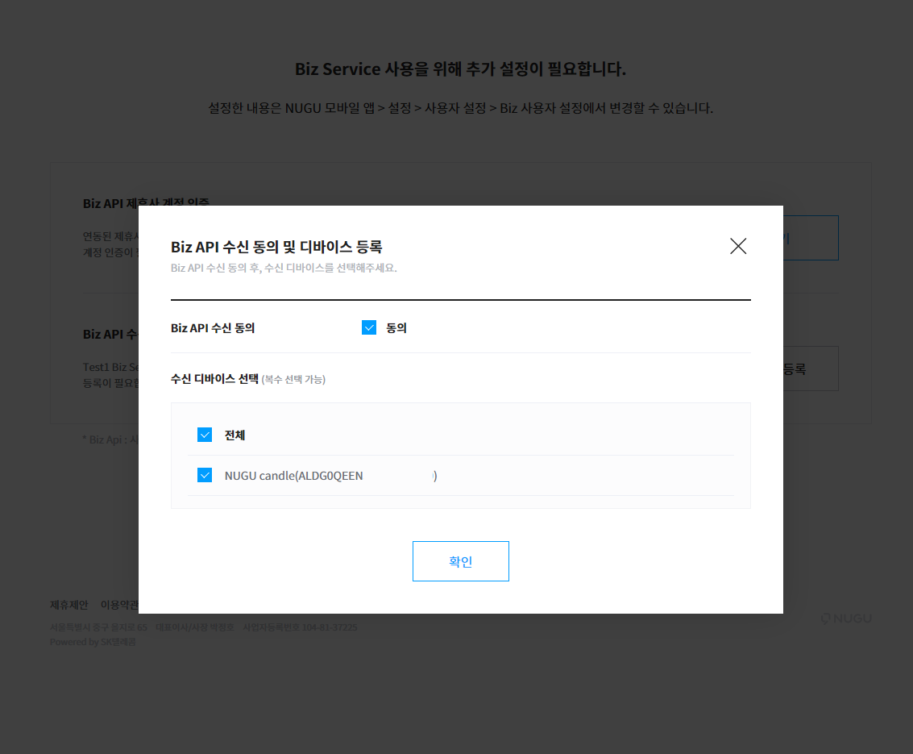Close the Biz API device registration dialog

tap(738, 246)
